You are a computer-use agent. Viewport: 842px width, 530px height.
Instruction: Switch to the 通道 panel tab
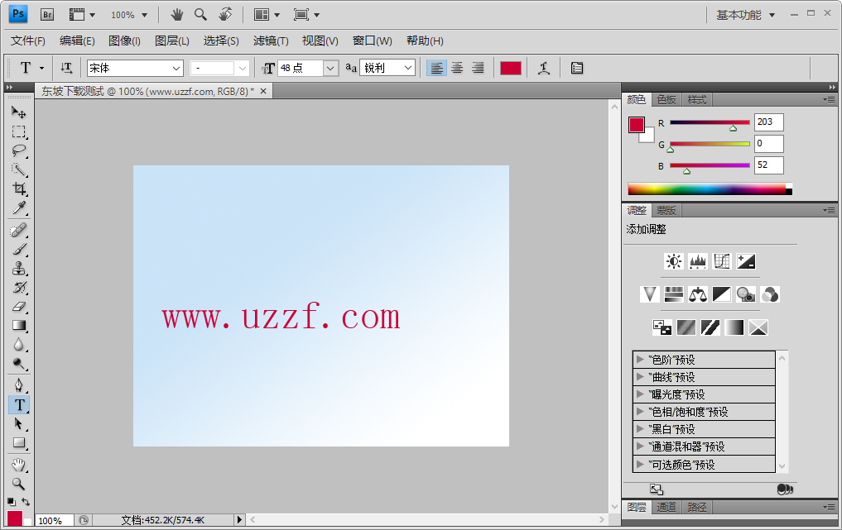click(x=666, y=507)
